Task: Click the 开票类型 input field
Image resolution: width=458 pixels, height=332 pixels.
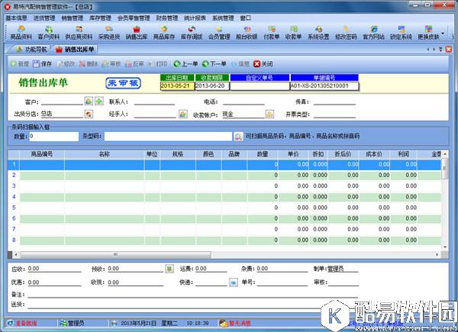Action: [x=335, y=114]
